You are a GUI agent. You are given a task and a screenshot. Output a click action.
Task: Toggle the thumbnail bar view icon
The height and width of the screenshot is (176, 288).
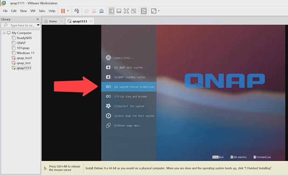(x=119, y=11)
